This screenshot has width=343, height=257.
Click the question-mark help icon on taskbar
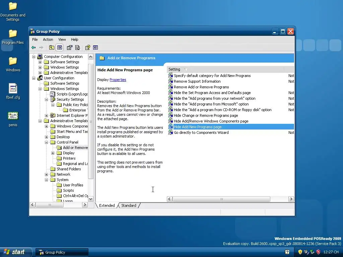(x=287, y=252)
